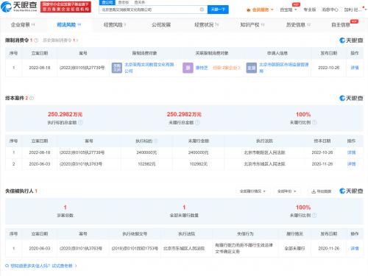Click the info icon beside 执行标的总金额
Image resolution: width=368 pixels, height=276 pixels.
click(x=80, y=122)
